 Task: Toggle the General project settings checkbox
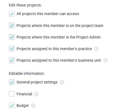point(12,82)
